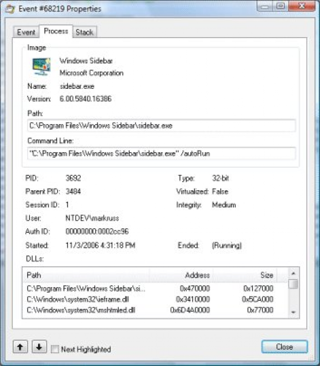
Task: Click the Windows Sidebar image icon
Action: coord(41,67)
